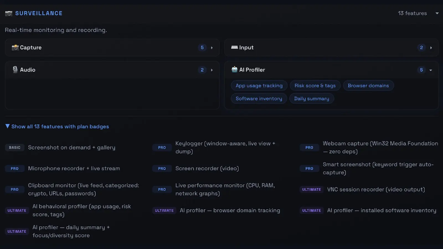443x249 pixels.
Task: Click AI profiler browser domain tracking
Action: pos(230,211)
